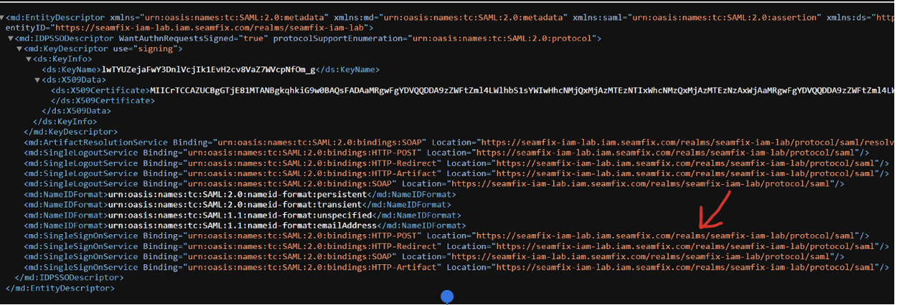Collapse the md:IDPSSODescriptor node

point(11,38)
